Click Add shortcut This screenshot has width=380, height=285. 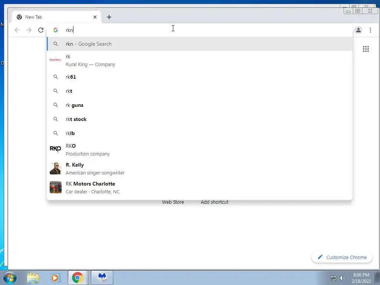coord(214,202)
